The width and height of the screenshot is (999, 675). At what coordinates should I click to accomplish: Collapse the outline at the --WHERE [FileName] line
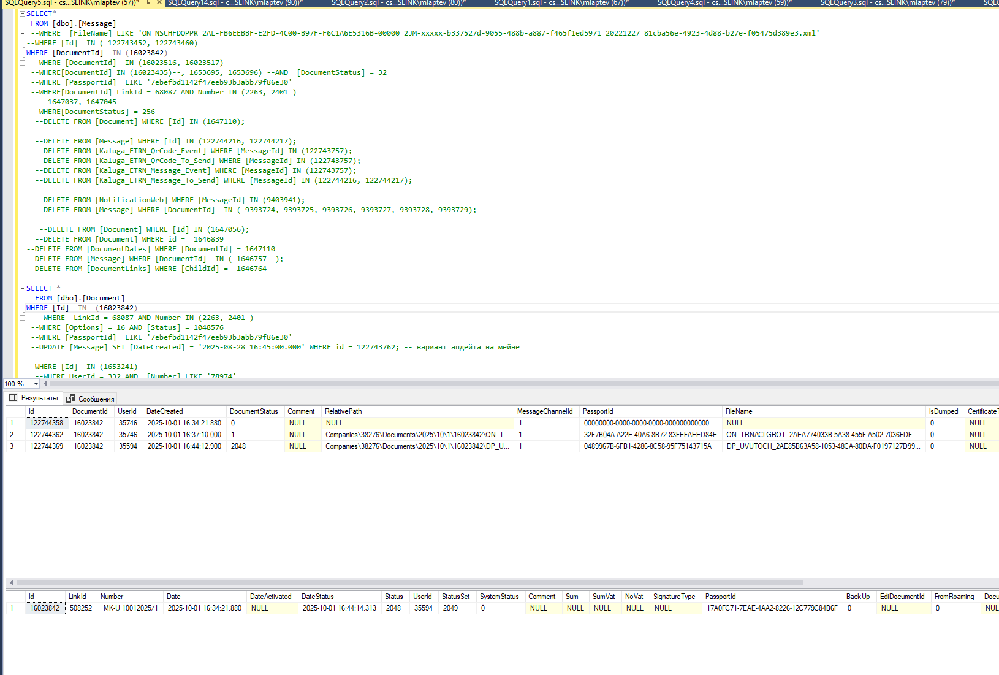click(x=22, y=33)
